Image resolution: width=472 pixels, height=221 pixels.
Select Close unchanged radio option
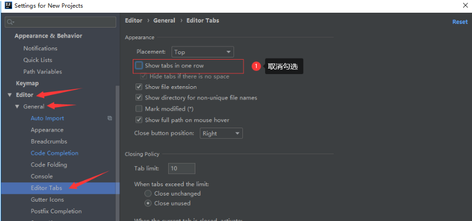click(148, 193)
